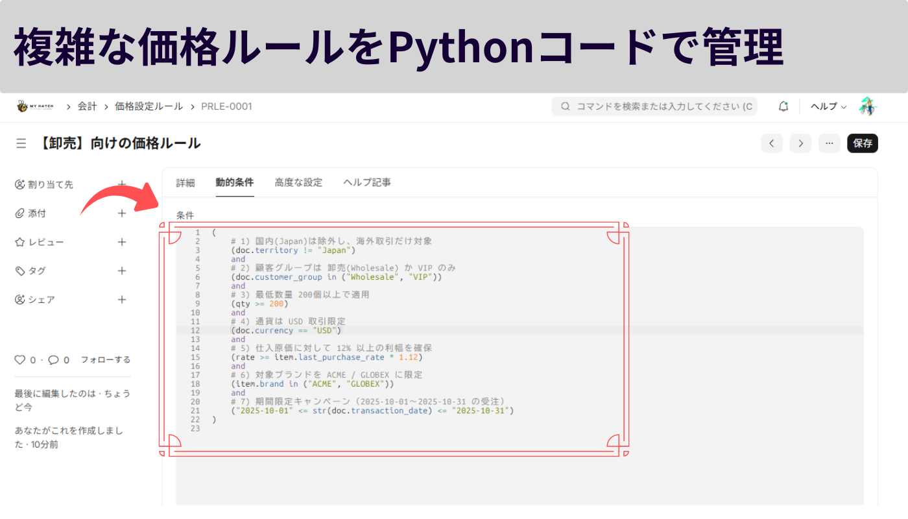Open the ヘルプ dropdown menu

828,106
